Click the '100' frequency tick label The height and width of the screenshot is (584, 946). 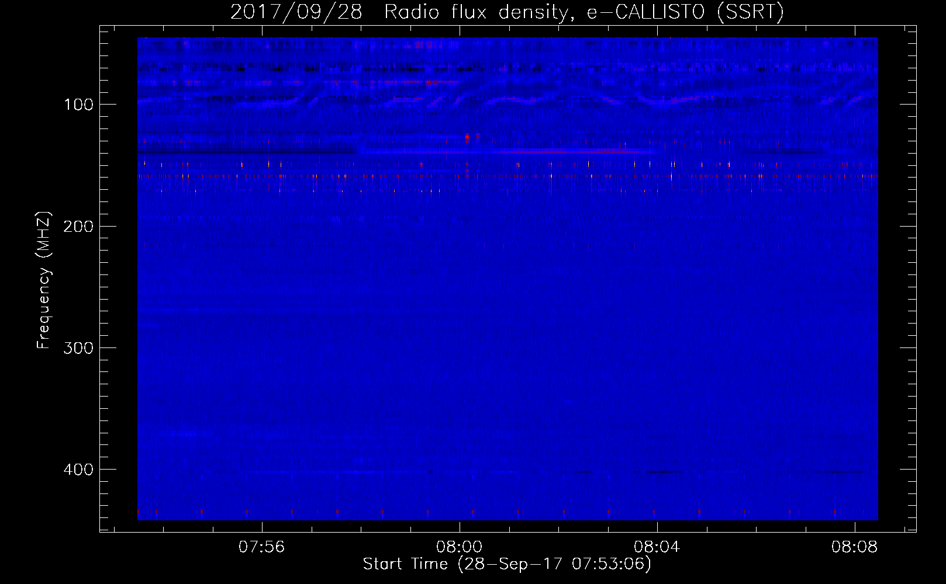(x=78, y=105)
